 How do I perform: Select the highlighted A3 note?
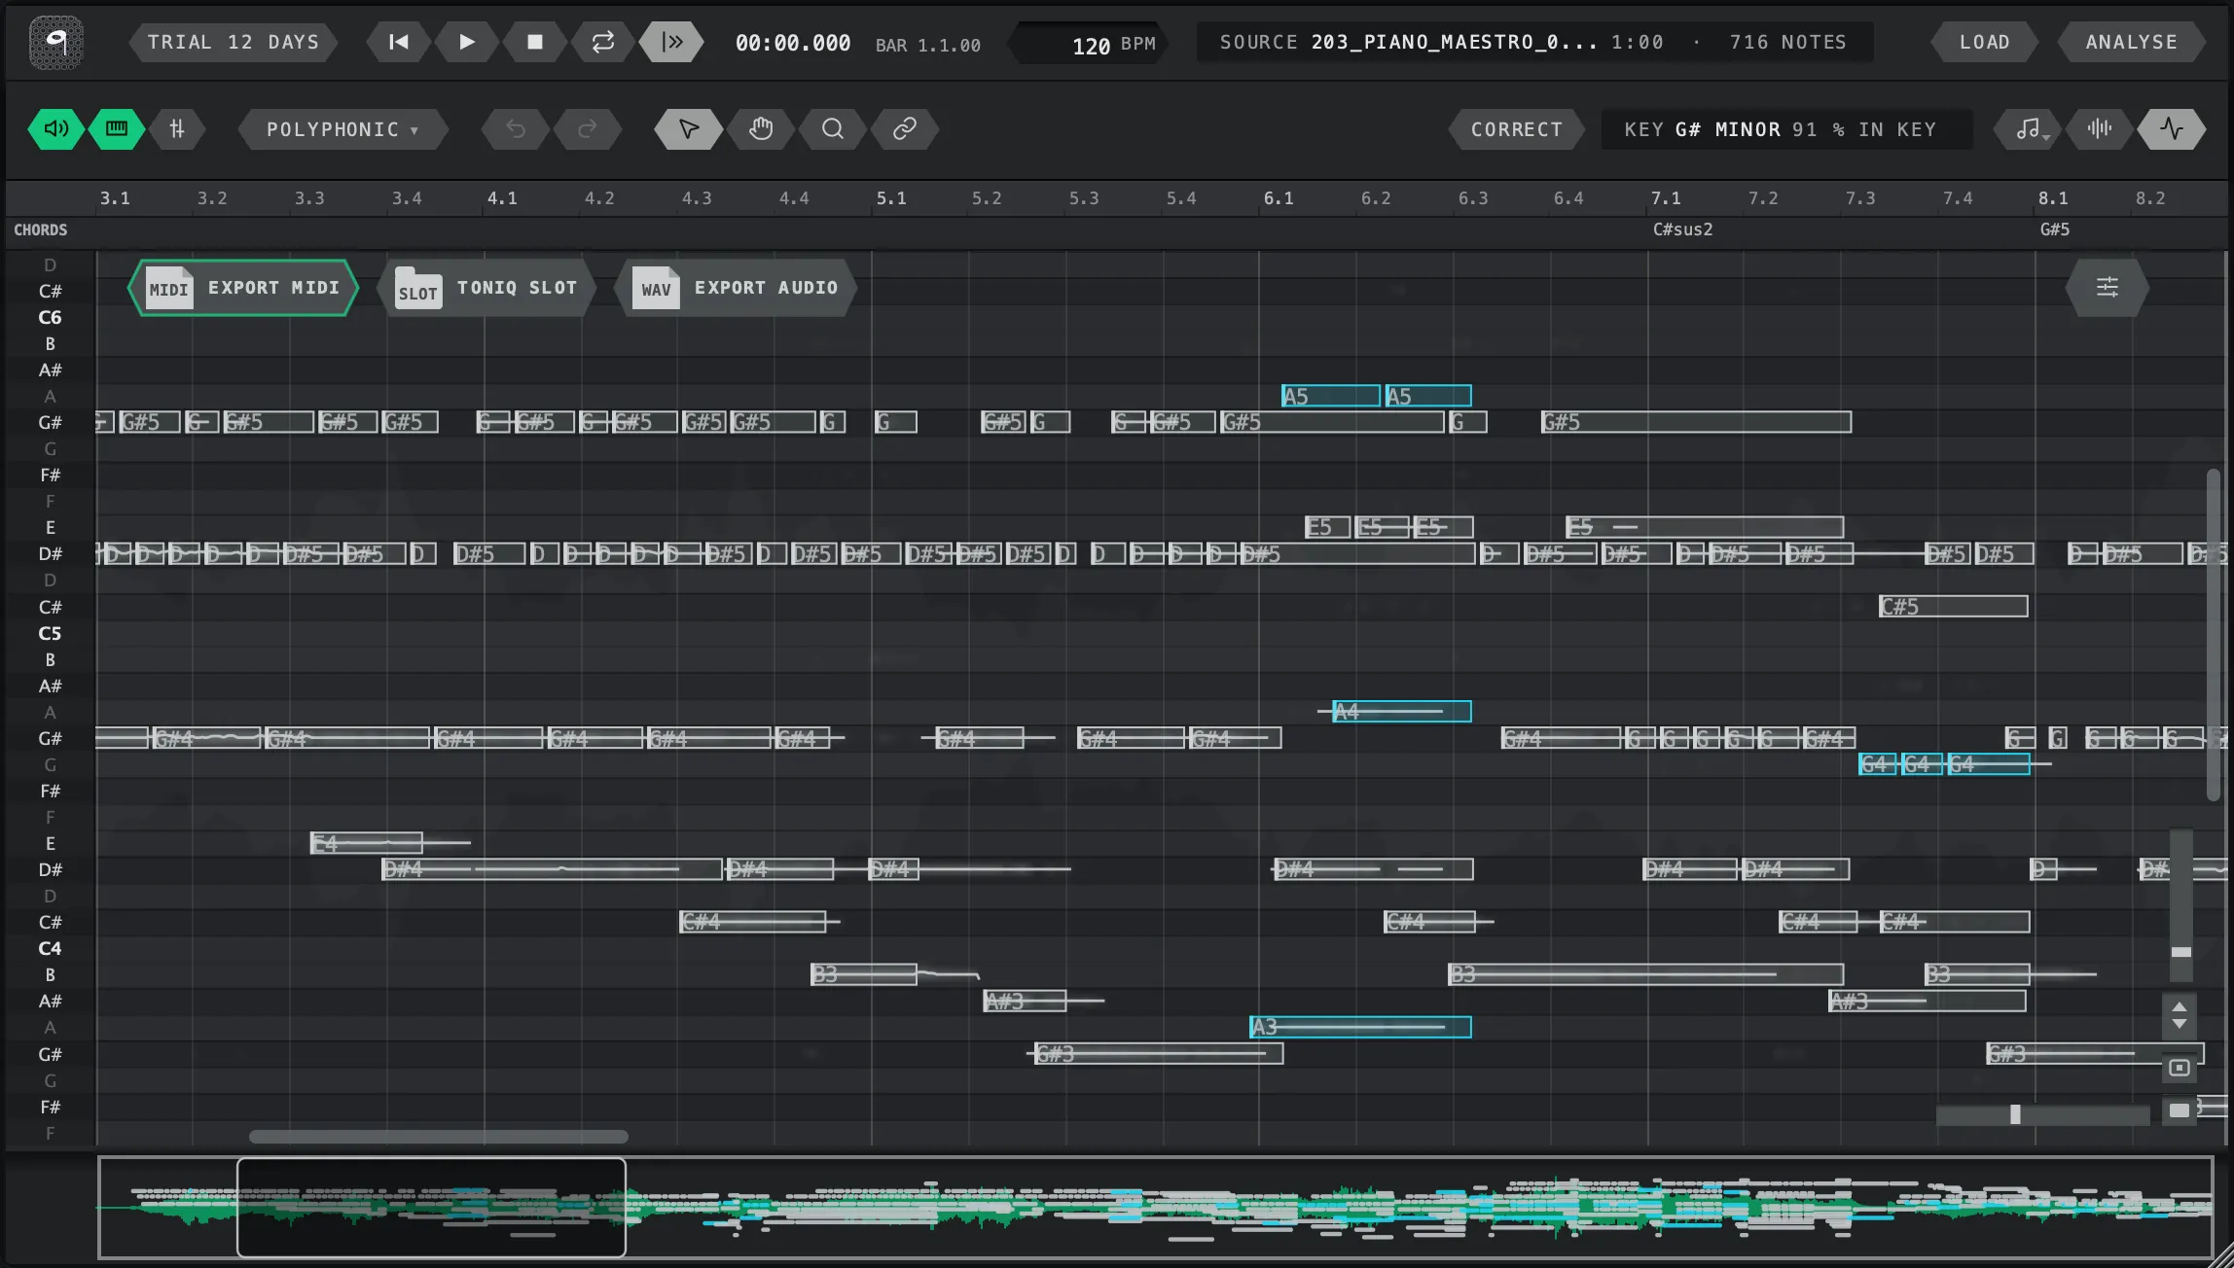tap(1360, 1027)
